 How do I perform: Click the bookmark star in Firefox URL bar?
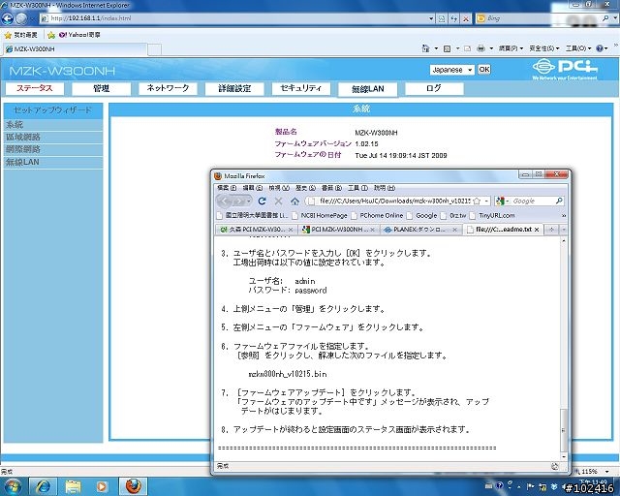pyautogui.click(x=477, y=201)
